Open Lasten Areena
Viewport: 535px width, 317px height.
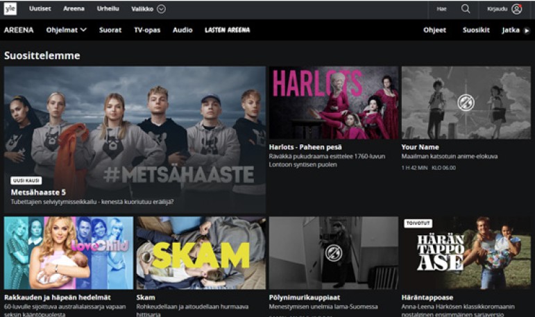click(227, 30)
